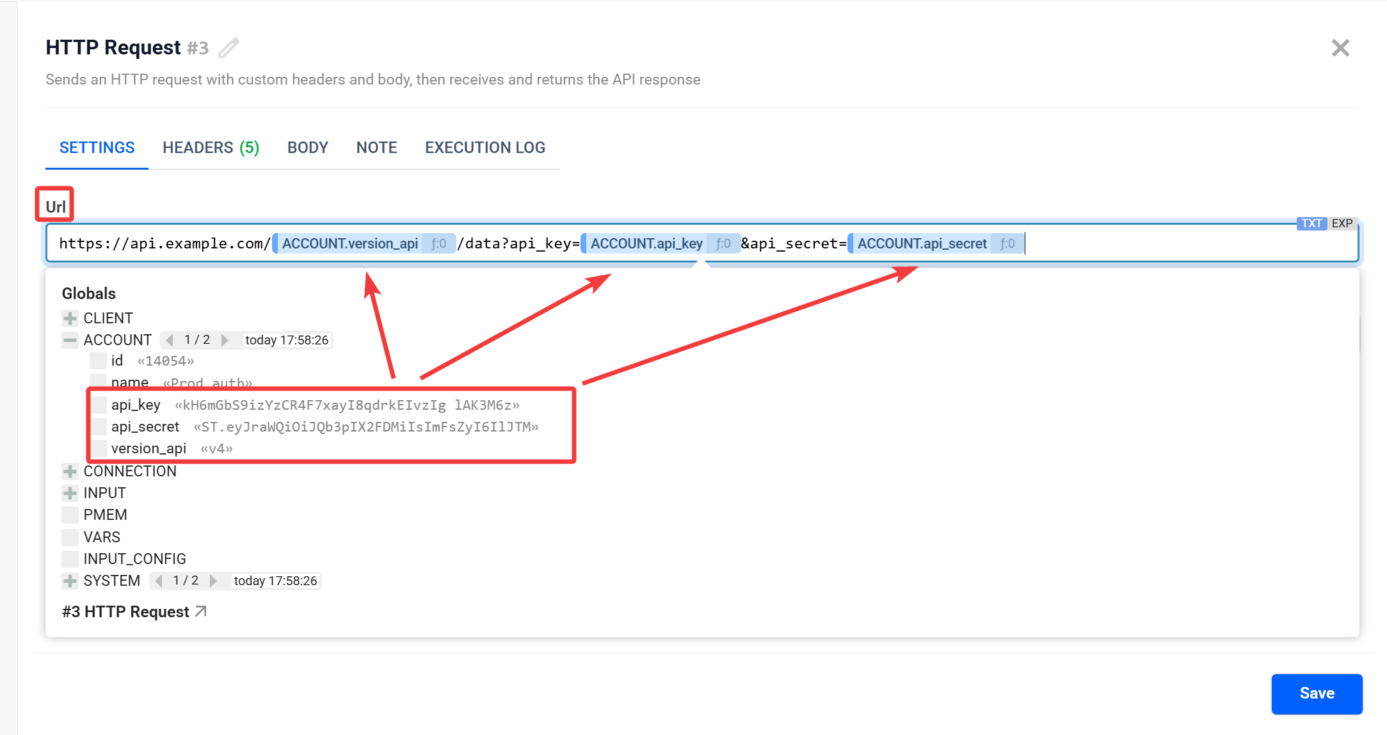
Task: Click SYSTEM next snapshot arrow
Action: click(213, 581)
